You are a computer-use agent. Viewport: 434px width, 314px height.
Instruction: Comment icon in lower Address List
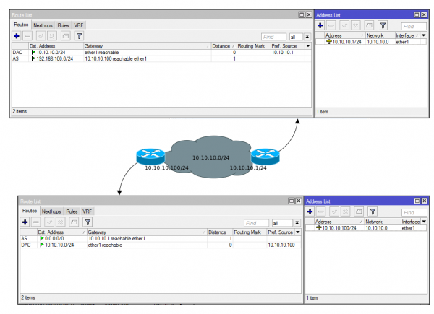[x=359, y=211]
